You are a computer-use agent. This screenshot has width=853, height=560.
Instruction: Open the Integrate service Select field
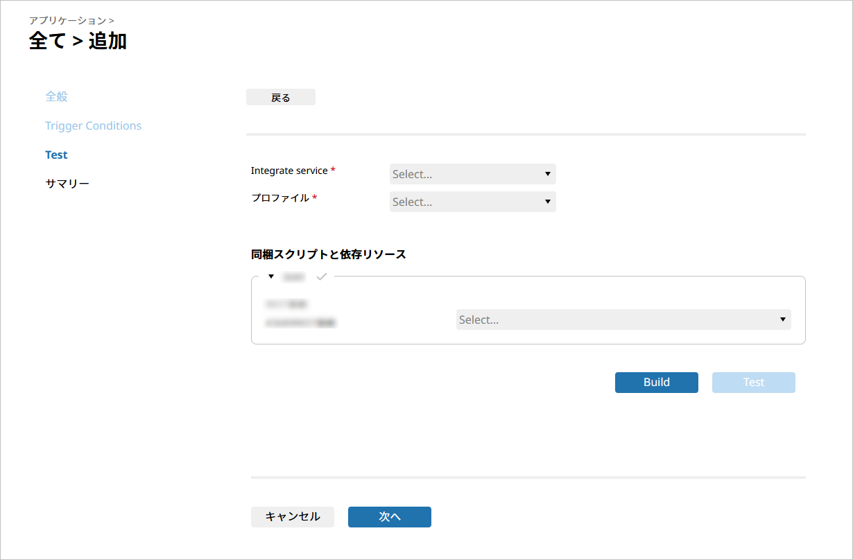pyautogui.click(x=465, y=174)
